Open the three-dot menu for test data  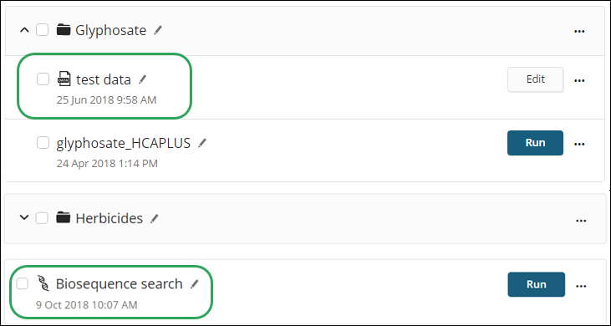point(579,80)
